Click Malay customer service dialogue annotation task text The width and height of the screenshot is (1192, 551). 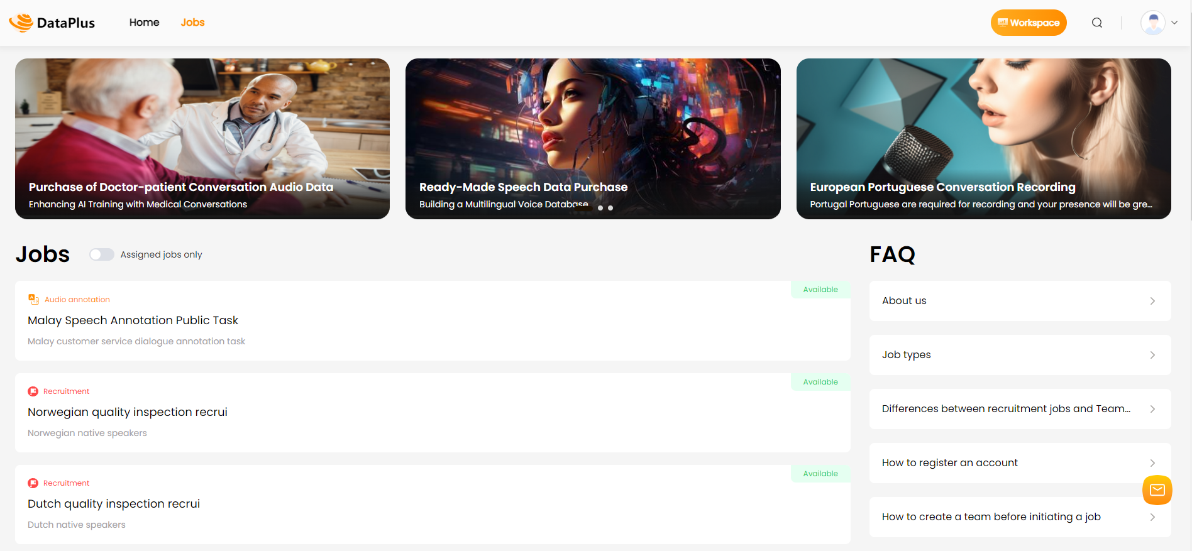(x=136, y=341)
